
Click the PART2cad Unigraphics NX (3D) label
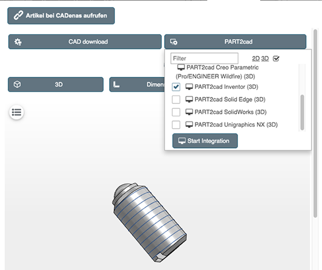click(x=236, y=125)
